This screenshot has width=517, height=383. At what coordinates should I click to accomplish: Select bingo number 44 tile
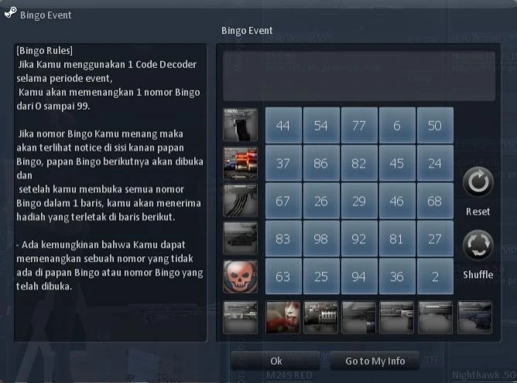tap(283, 125)
